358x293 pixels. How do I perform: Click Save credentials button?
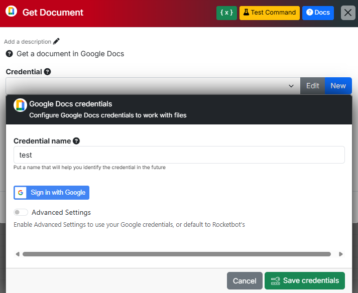305,280
